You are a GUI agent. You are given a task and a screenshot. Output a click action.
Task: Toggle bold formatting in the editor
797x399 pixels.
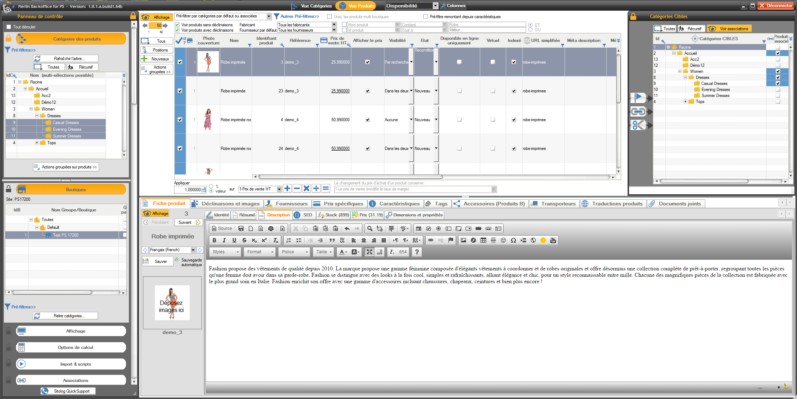(x=214, y=240)
